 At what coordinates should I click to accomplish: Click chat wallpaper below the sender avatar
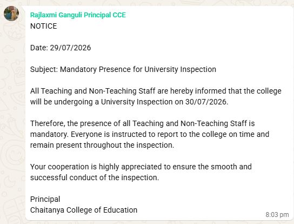point(12,113)
